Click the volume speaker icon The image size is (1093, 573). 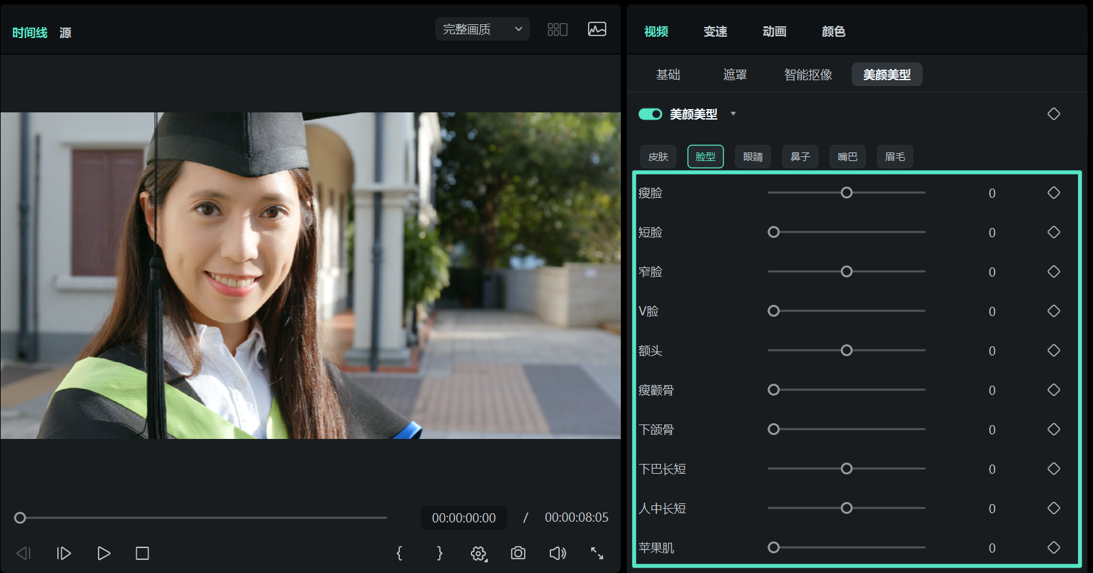(557, 553)
